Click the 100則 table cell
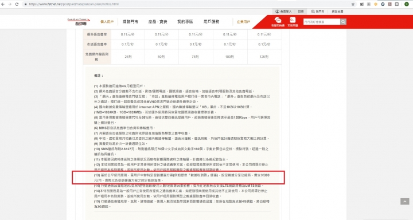Screen dimensions: 413x220 click(230, 57)
